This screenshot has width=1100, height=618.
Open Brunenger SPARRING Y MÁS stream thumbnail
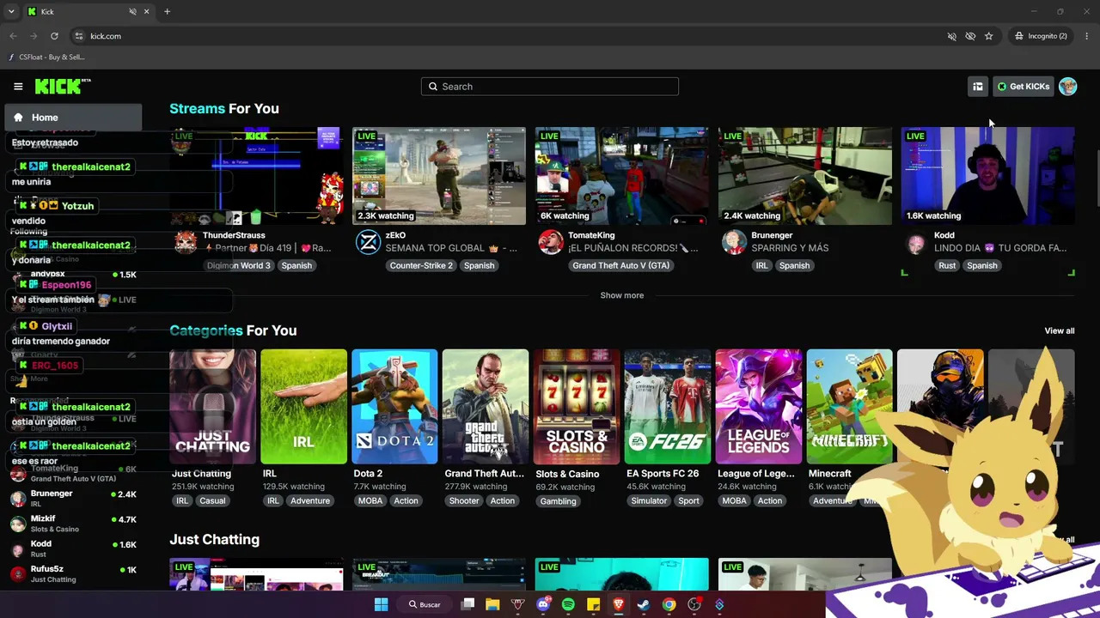(x=805, y=176)
